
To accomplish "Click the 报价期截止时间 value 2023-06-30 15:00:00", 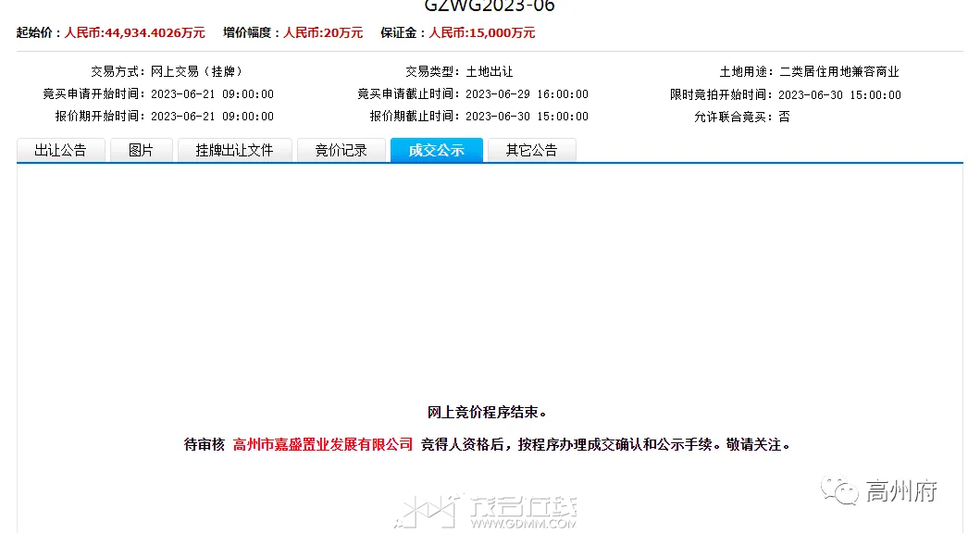I will pyautogui.click(x=527, y=116).
